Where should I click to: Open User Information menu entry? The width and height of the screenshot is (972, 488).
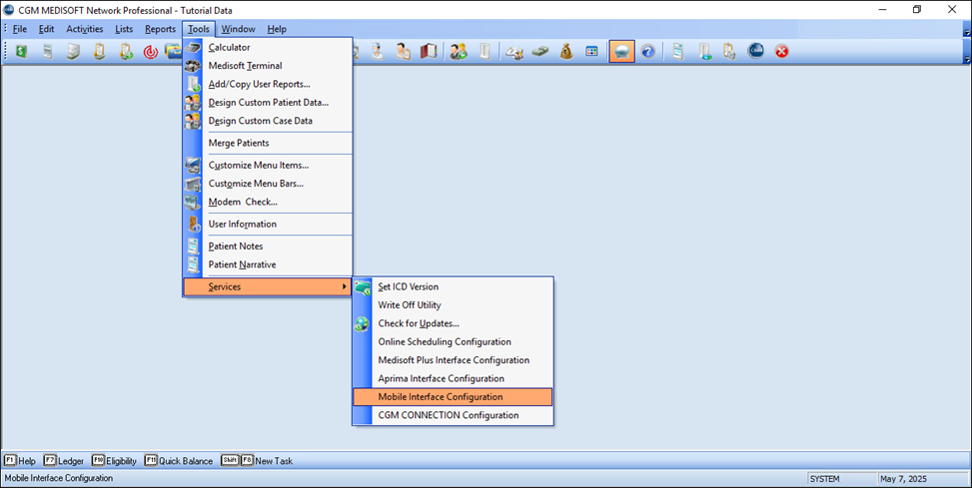[268, 225]
